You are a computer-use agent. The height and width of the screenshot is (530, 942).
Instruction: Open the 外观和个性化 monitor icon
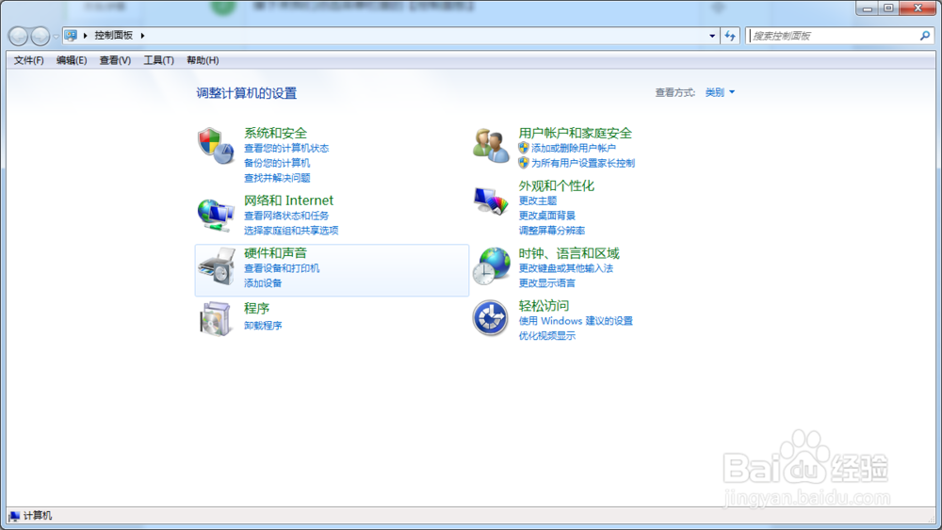[491, 201]
